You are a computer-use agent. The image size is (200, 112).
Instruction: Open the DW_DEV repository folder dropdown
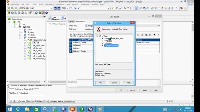pyautogui.click(x=51, y=8)
